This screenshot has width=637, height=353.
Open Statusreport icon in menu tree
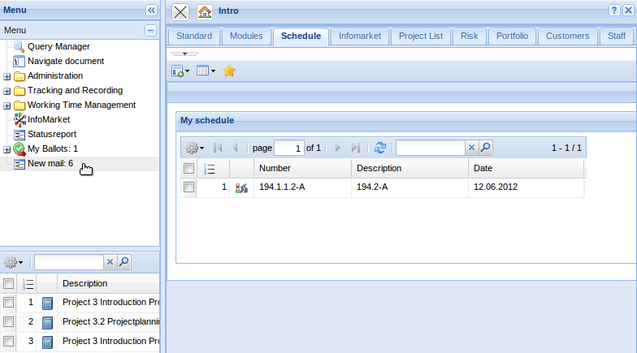(x=19, y=135)
